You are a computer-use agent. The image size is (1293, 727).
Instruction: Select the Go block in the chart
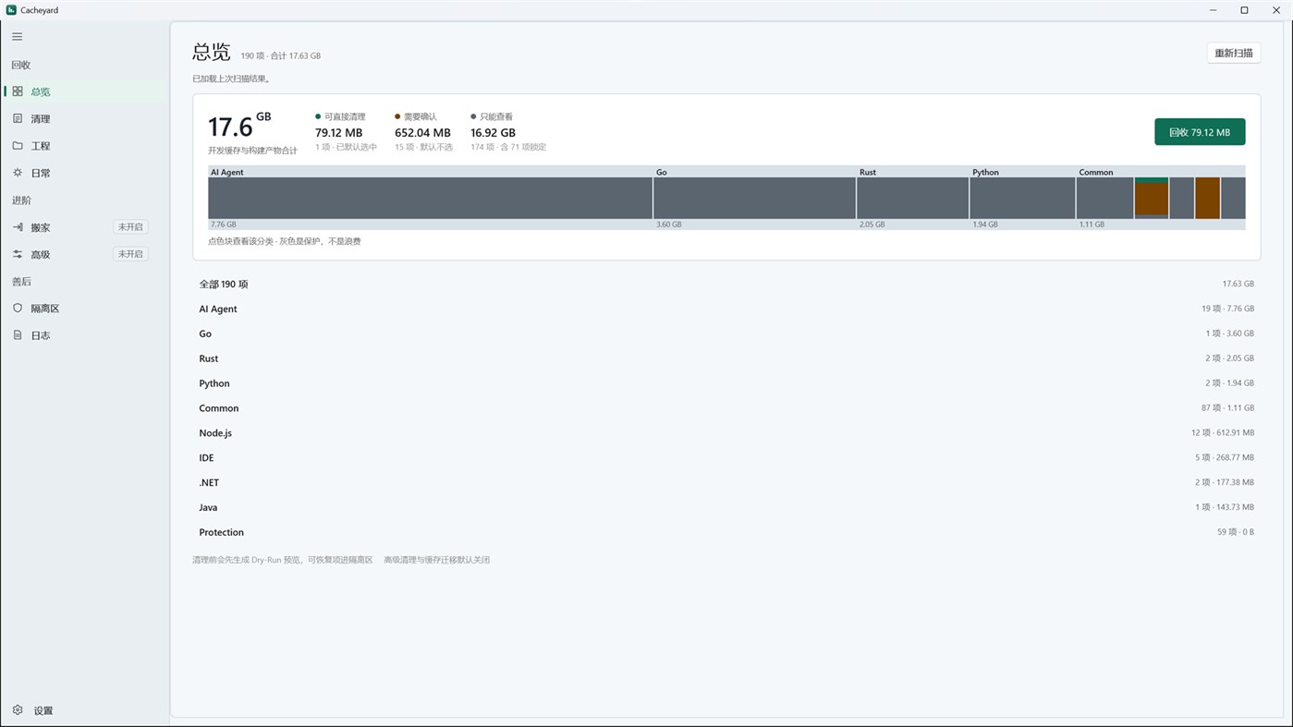754,198
